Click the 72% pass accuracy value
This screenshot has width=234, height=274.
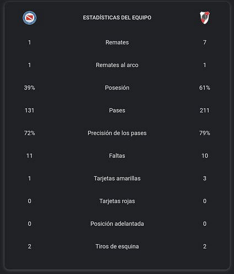click(x=30, y=133)
